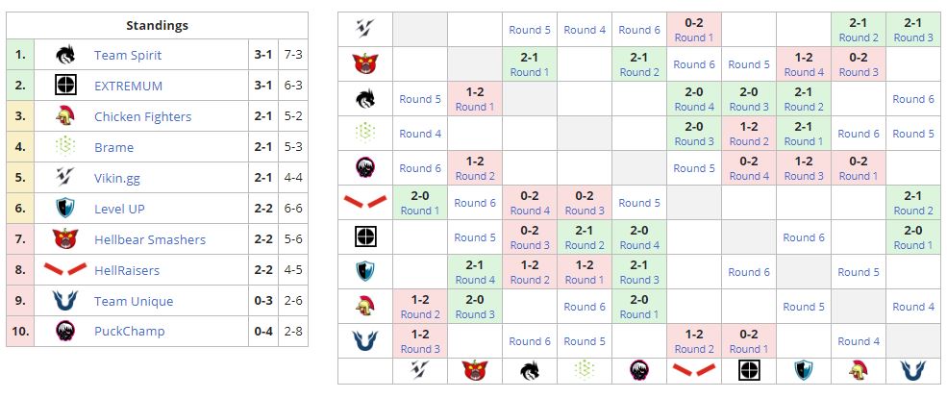This screenshot has height=398, width=947.
Task: Follow the HellRaisers name link
Action: click(129, 270)
